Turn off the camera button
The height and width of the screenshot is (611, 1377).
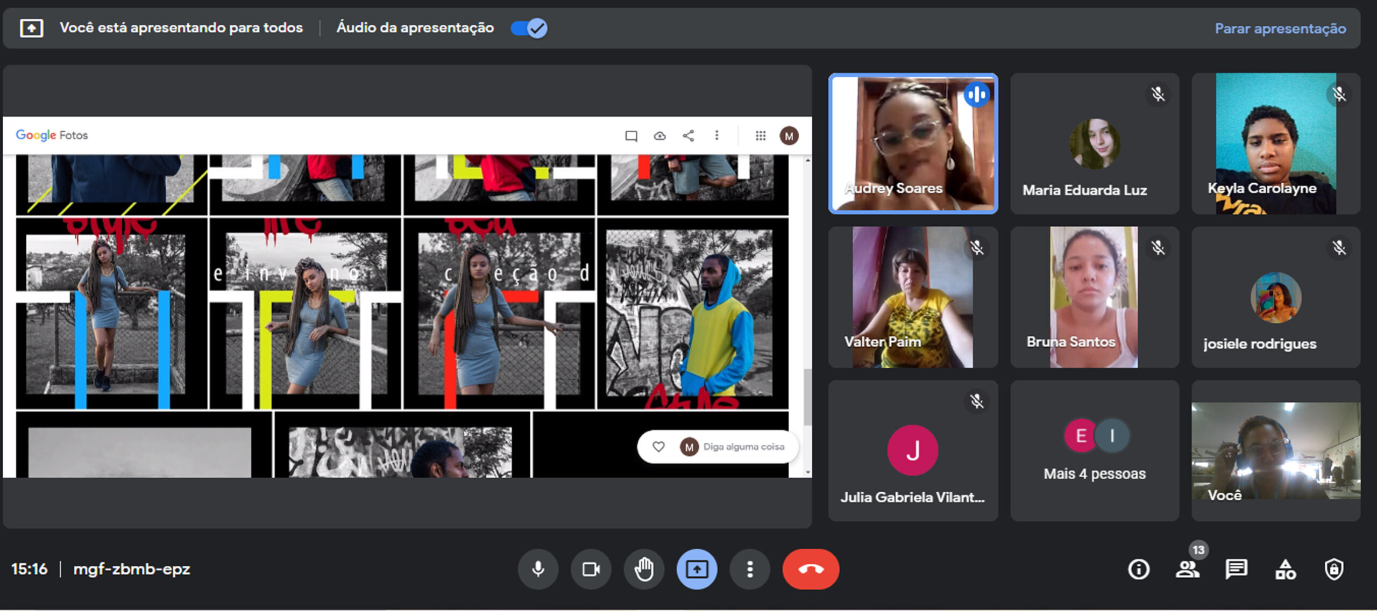click(x=591, y=569)
